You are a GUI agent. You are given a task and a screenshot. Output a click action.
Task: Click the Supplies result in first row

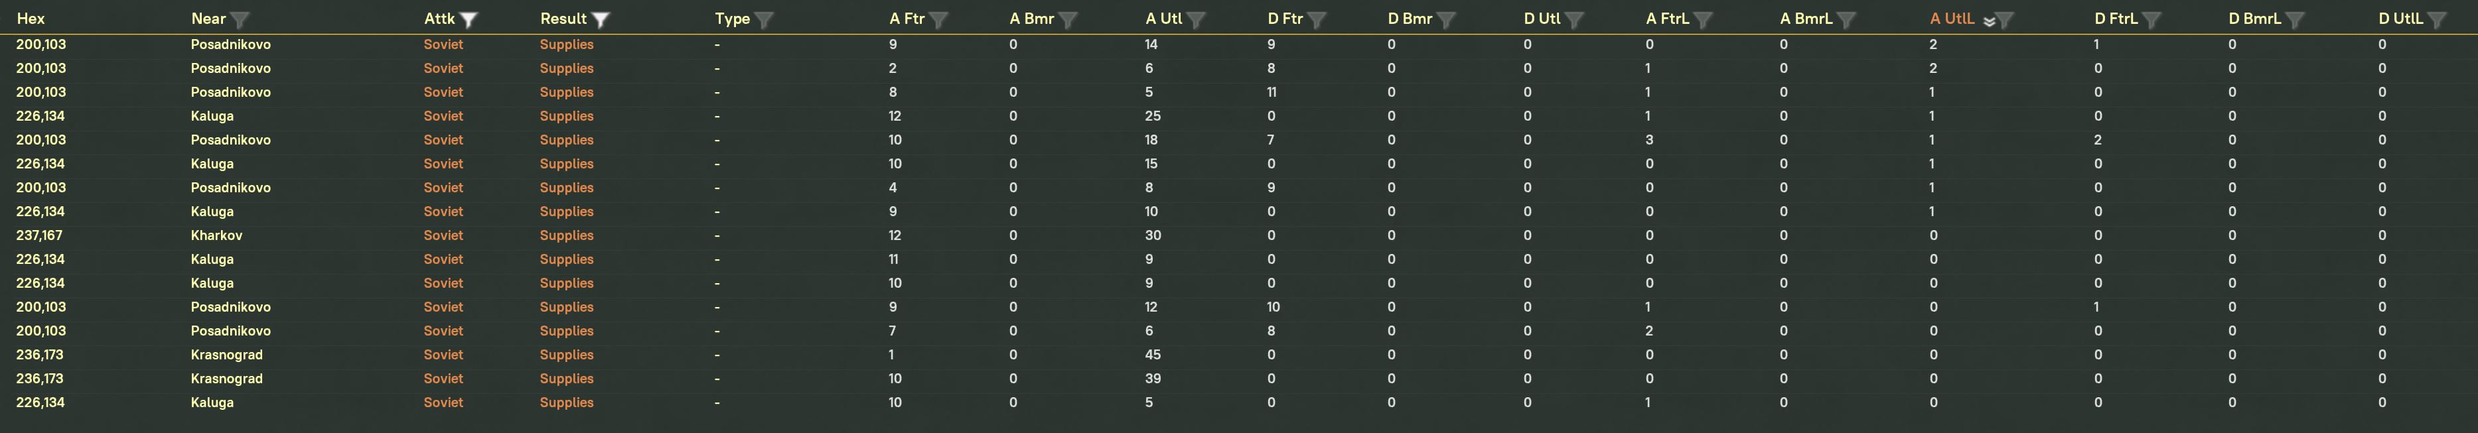[567, 45]
